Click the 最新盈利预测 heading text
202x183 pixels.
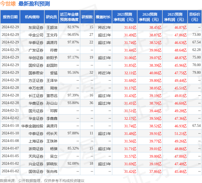34,4
